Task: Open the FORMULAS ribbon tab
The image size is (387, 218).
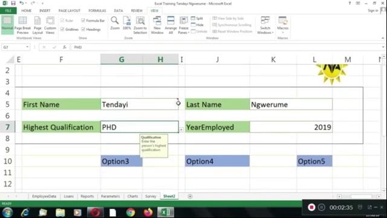Action: [97, 11]
